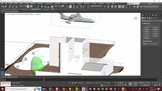
Task: Open the All selection filter dropdown
Action: (23, 6)
